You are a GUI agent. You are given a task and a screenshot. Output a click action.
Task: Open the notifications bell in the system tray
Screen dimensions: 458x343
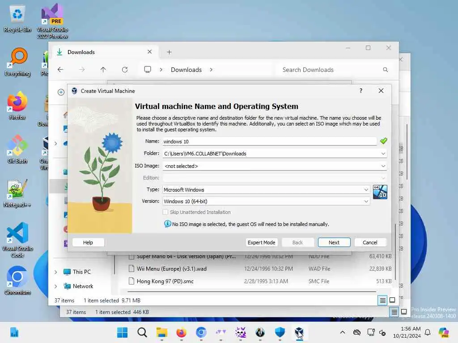pos(428,332)
